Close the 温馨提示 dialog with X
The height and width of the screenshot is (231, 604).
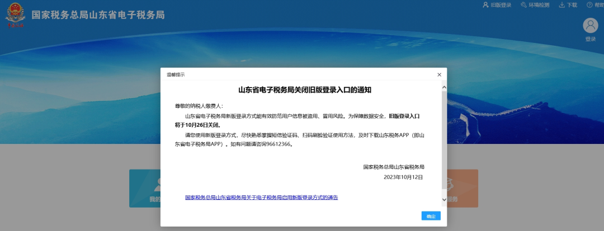[439, 75]
